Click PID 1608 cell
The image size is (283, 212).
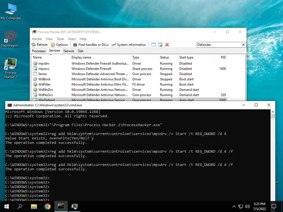point(222,69)
